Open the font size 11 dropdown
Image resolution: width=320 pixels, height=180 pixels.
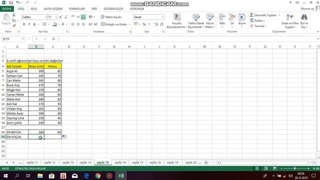56,17
